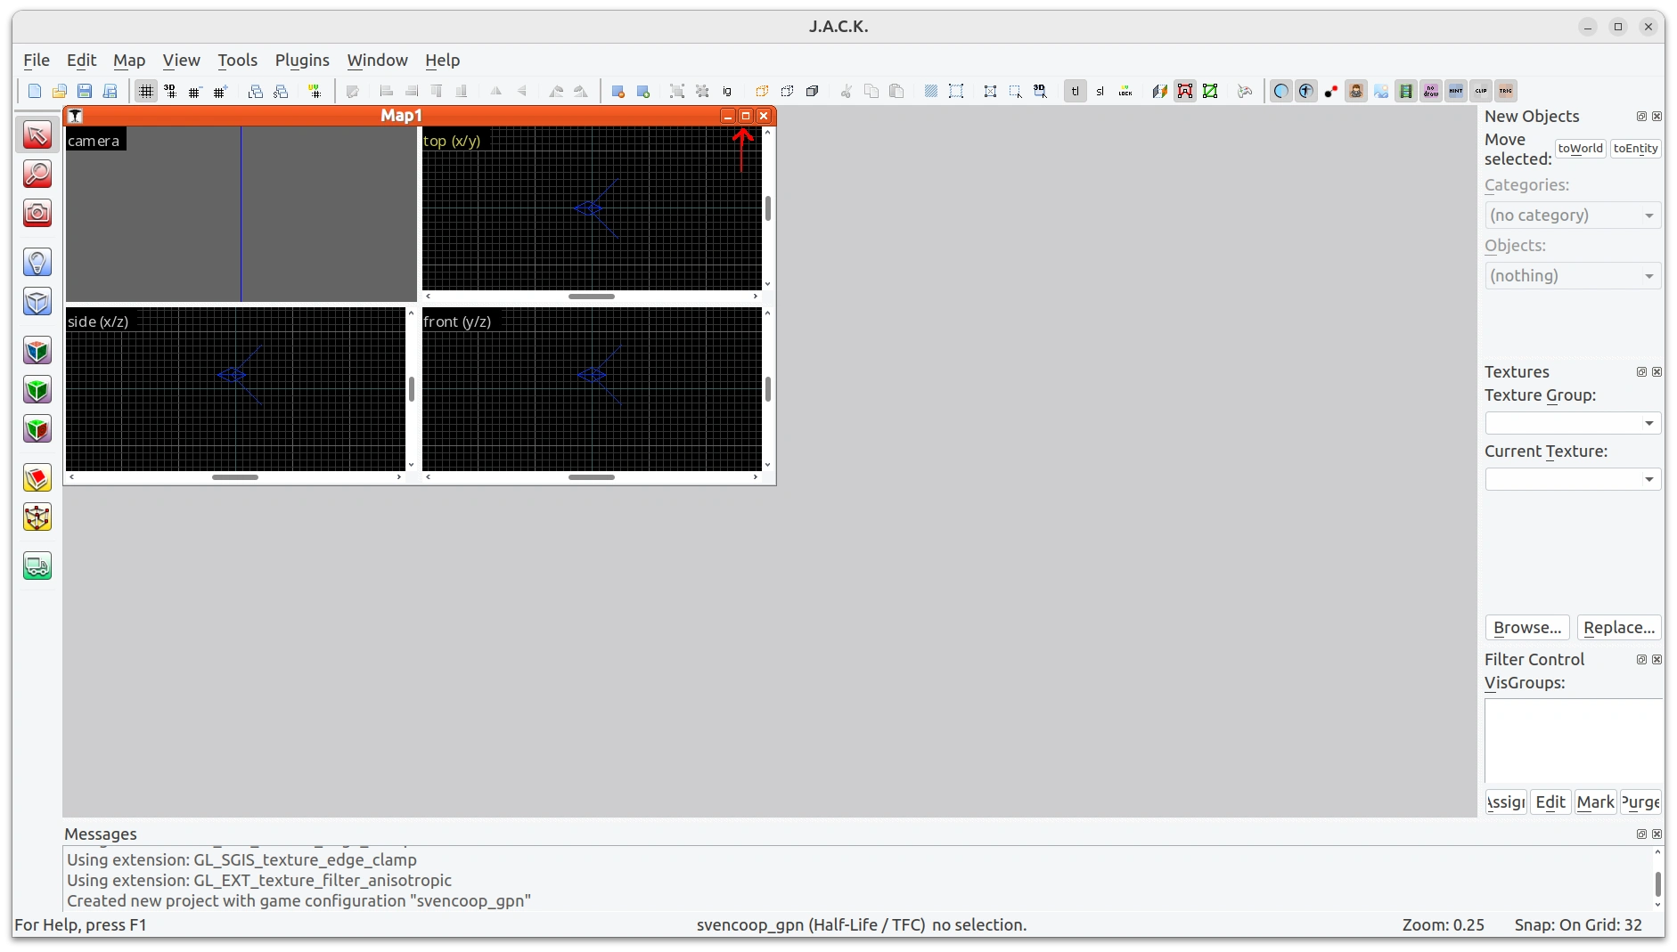Click the Save file toolbar icon

(x=85, y=91)
